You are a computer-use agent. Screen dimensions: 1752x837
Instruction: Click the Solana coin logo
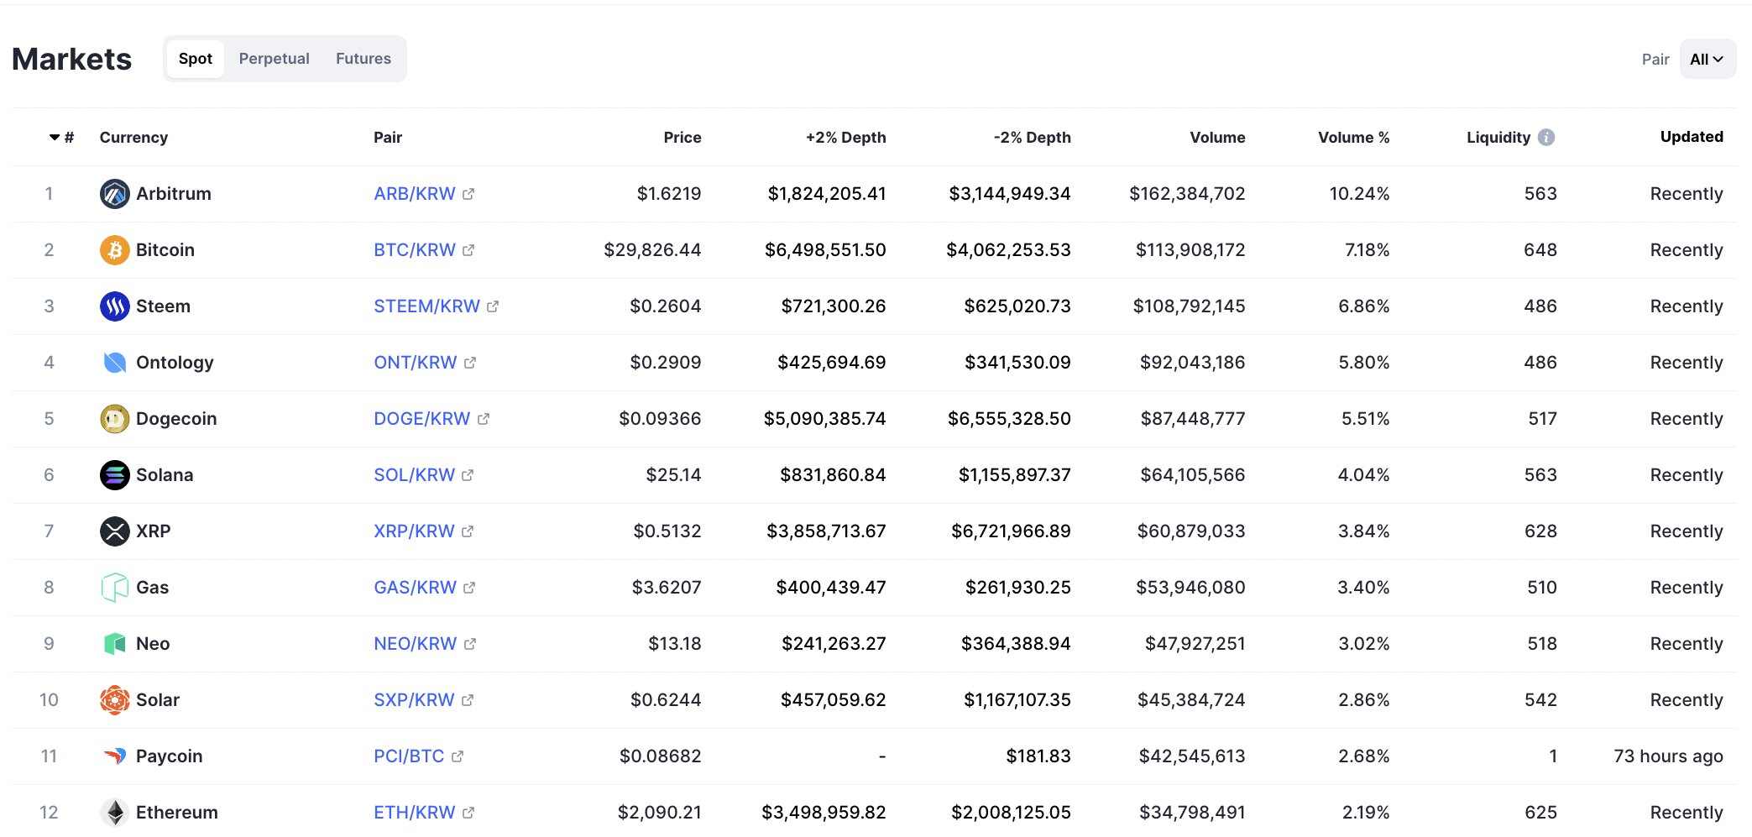pyautogui.click(x=114, y=475)
